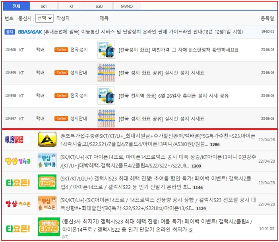279x242 pixels.
Task: Open the @초특가접수중 ad post
Action: [158, 140]
